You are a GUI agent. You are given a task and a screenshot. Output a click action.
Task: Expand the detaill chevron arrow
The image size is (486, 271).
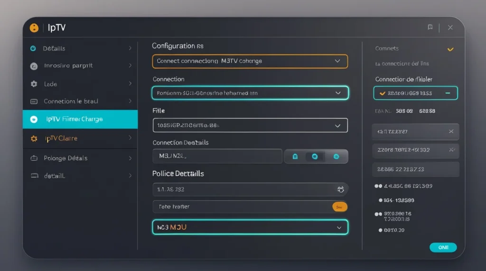click(130, 176)
